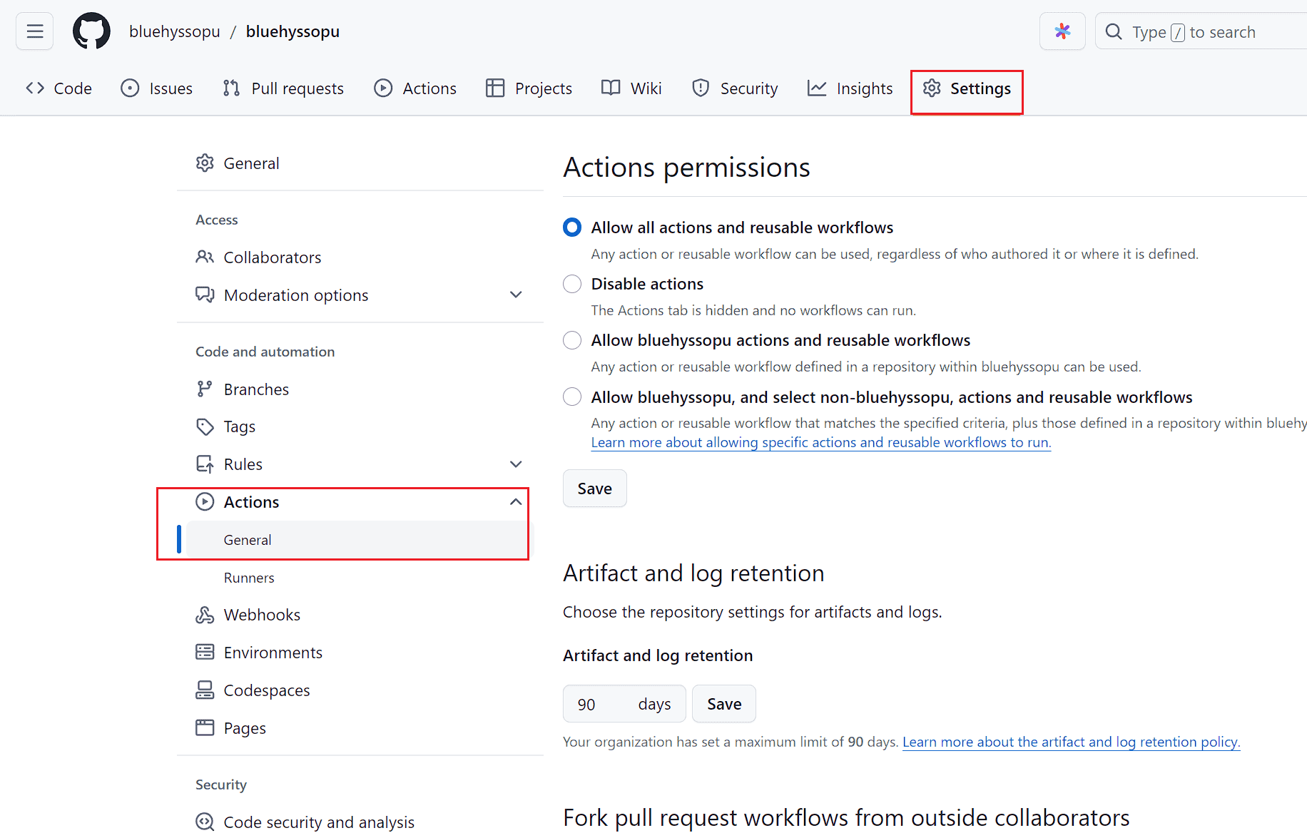Click the Branches icon in sidebar
Viewport: 1307px width, 833px height.
click(x=205, y=389)
